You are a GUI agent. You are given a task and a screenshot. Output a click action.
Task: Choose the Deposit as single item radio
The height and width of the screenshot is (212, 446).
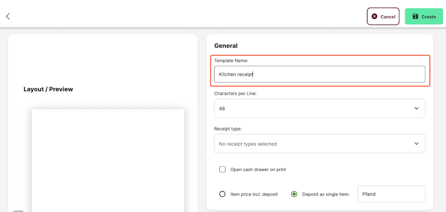tap(294, 194)
